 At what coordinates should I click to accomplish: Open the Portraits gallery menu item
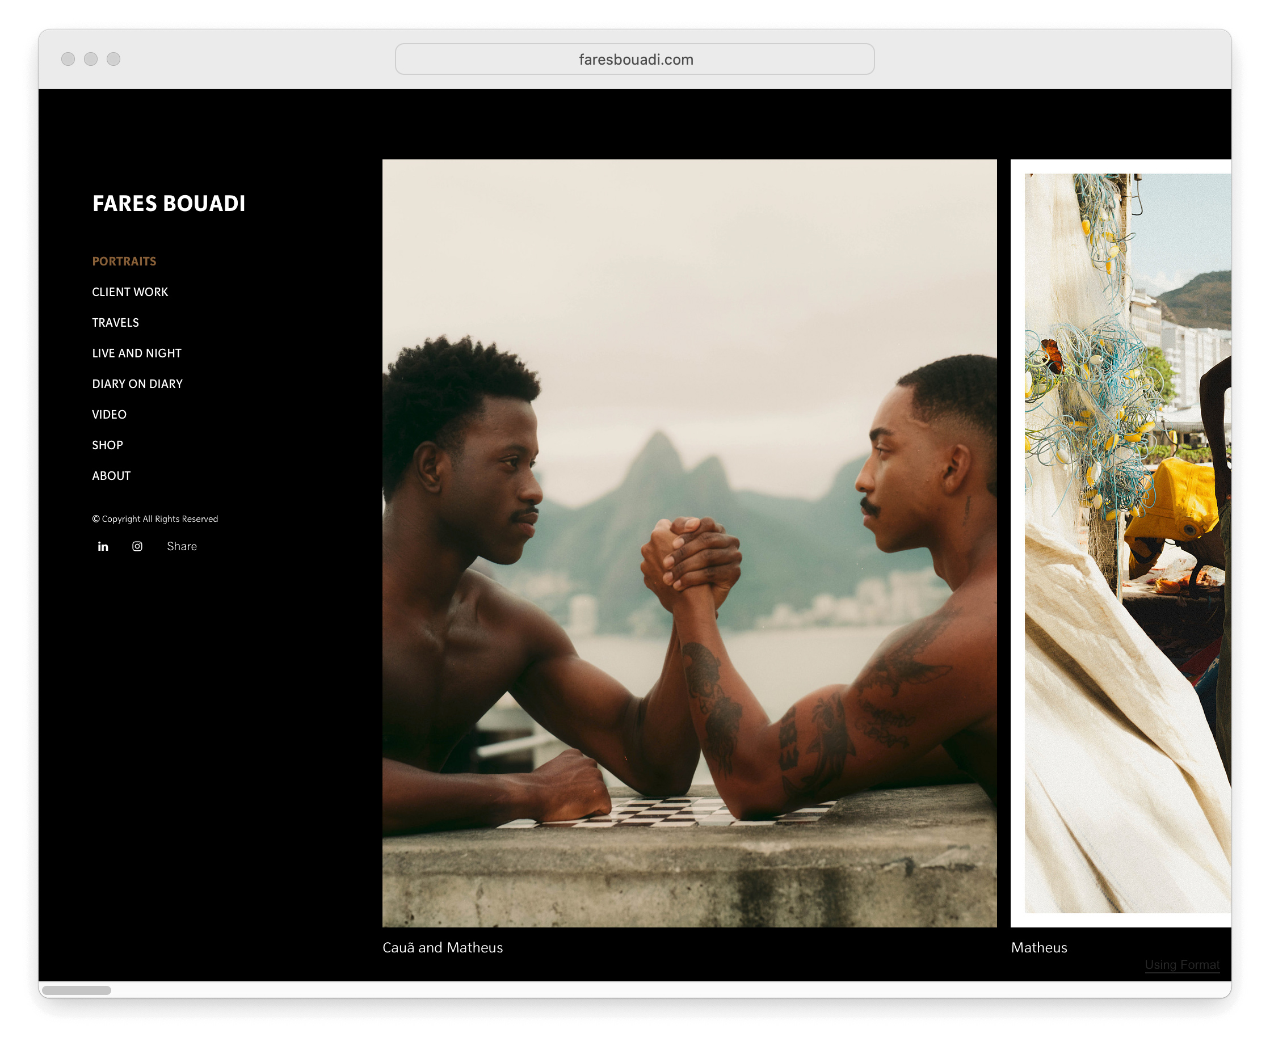pos(124,261)
